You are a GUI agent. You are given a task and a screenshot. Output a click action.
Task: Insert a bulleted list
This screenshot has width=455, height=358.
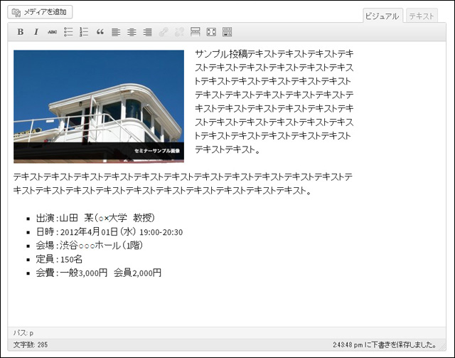point(68,32)
